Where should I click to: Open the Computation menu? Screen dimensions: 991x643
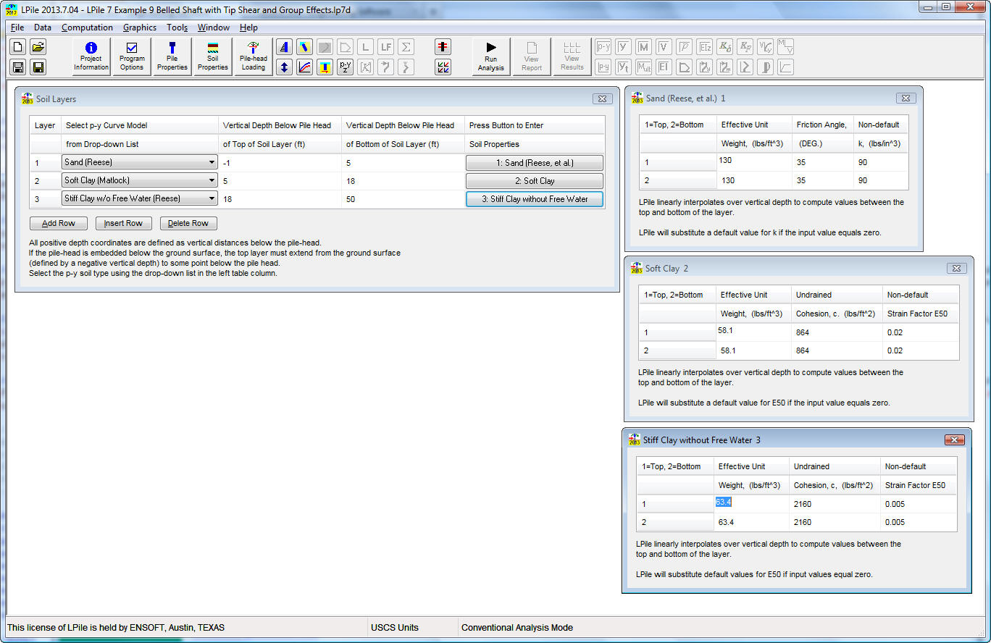click(x=87, y=28)
